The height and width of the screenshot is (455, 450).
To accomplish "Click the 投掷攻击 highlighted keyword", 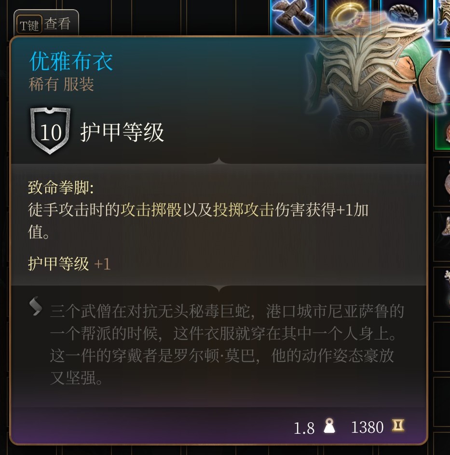I will click(x=244, y=210).
